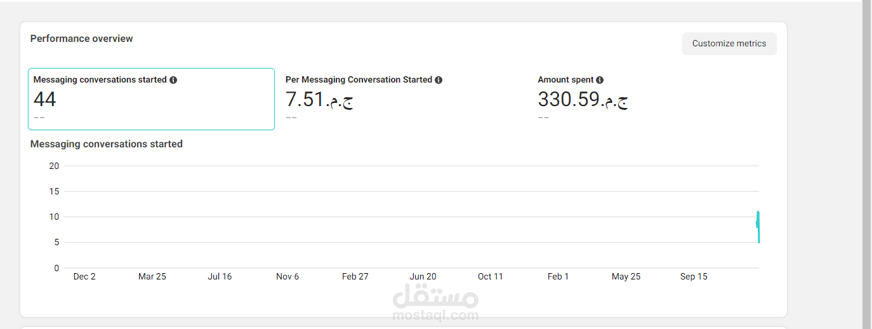Click the 15 y-axis label
The width and height of the screenshot is (872, 329).
click(x=54, y=191)
